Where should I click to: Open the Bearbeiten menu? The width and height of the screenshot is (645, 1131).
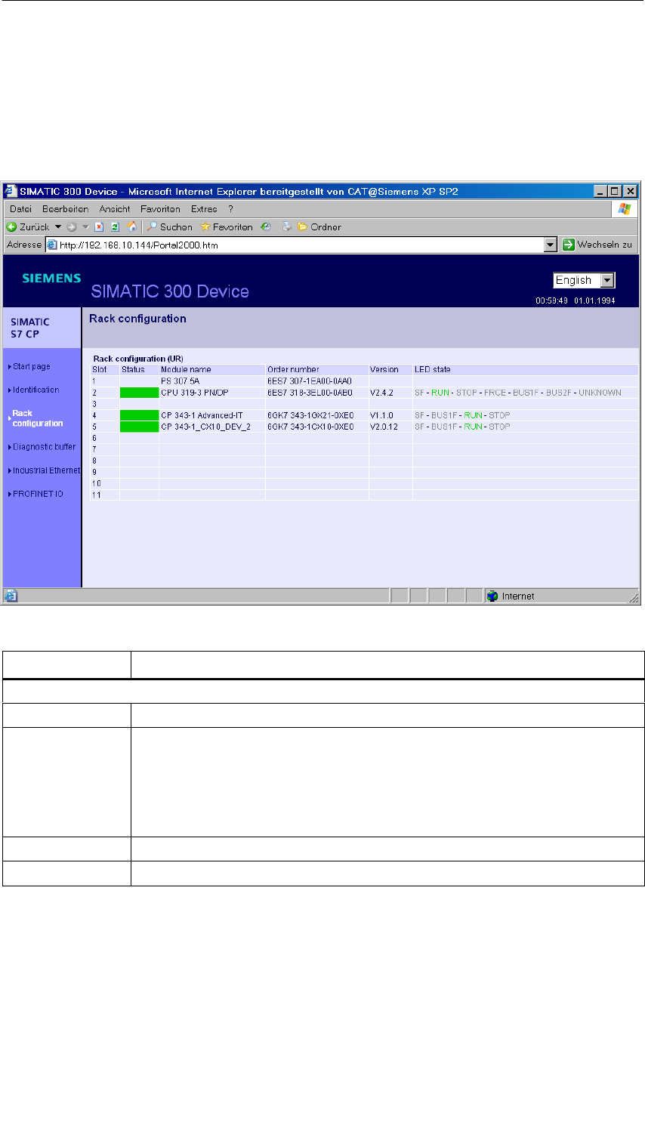point(66,209)
